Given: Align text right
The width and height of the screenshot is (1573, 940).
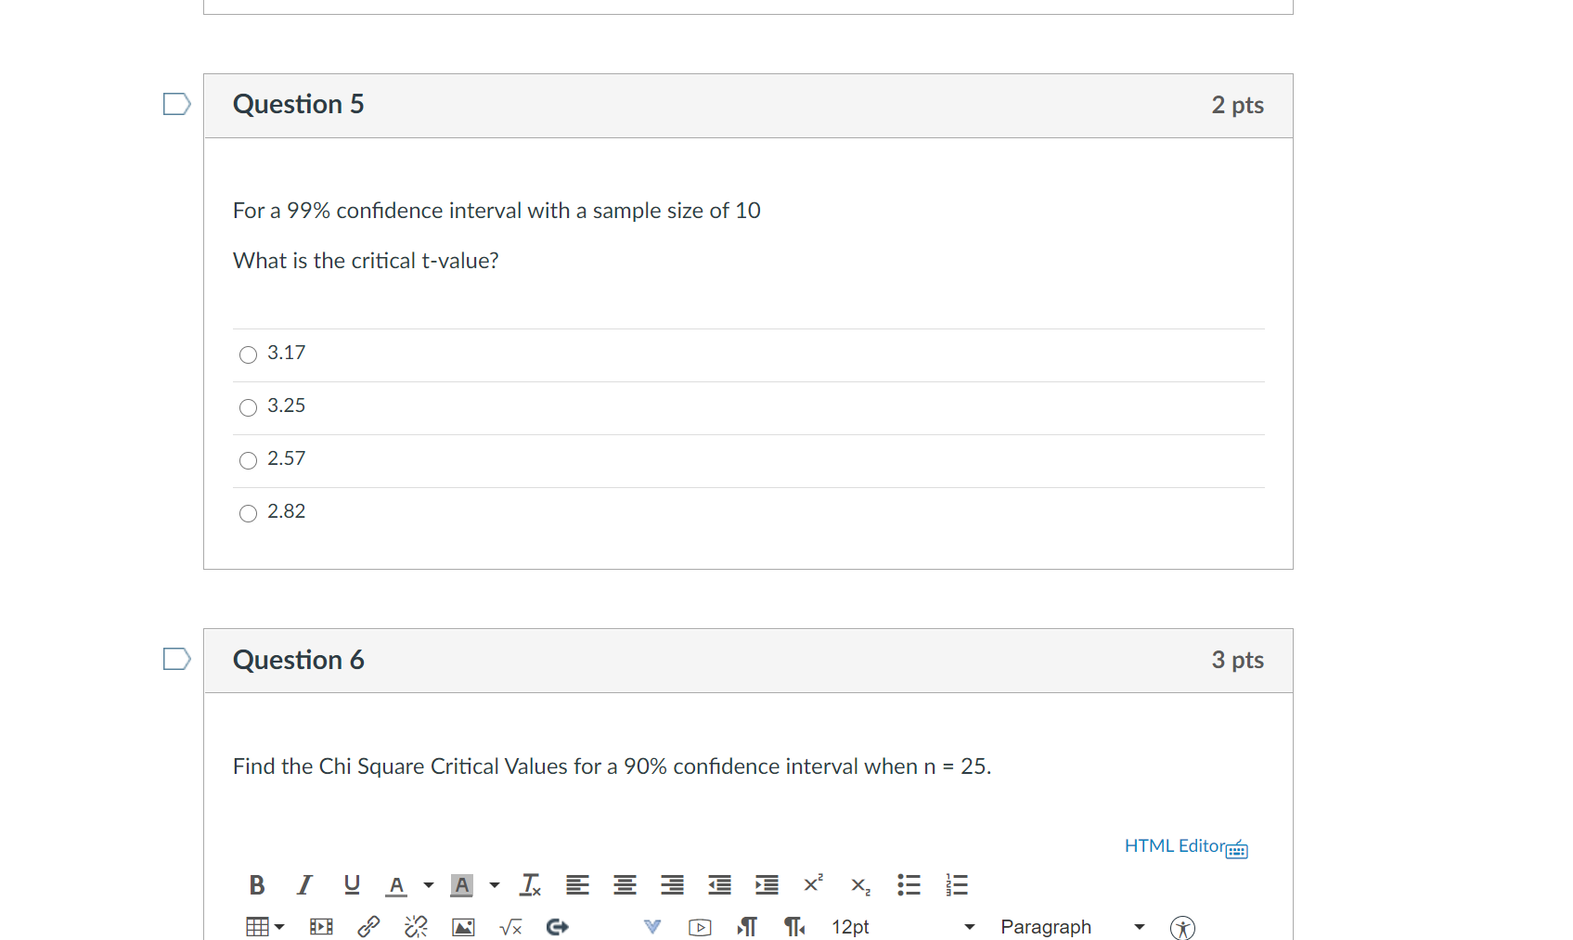Looking at the screenshot, I should pyautogui.click(x=672, y=885).
